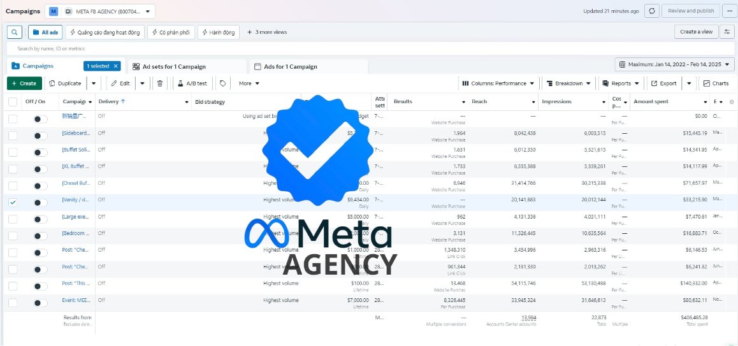Image resolution: width=738 pixels, height=346 pixels.
Task: Click the Review and publish button
Action: (691, 11)
